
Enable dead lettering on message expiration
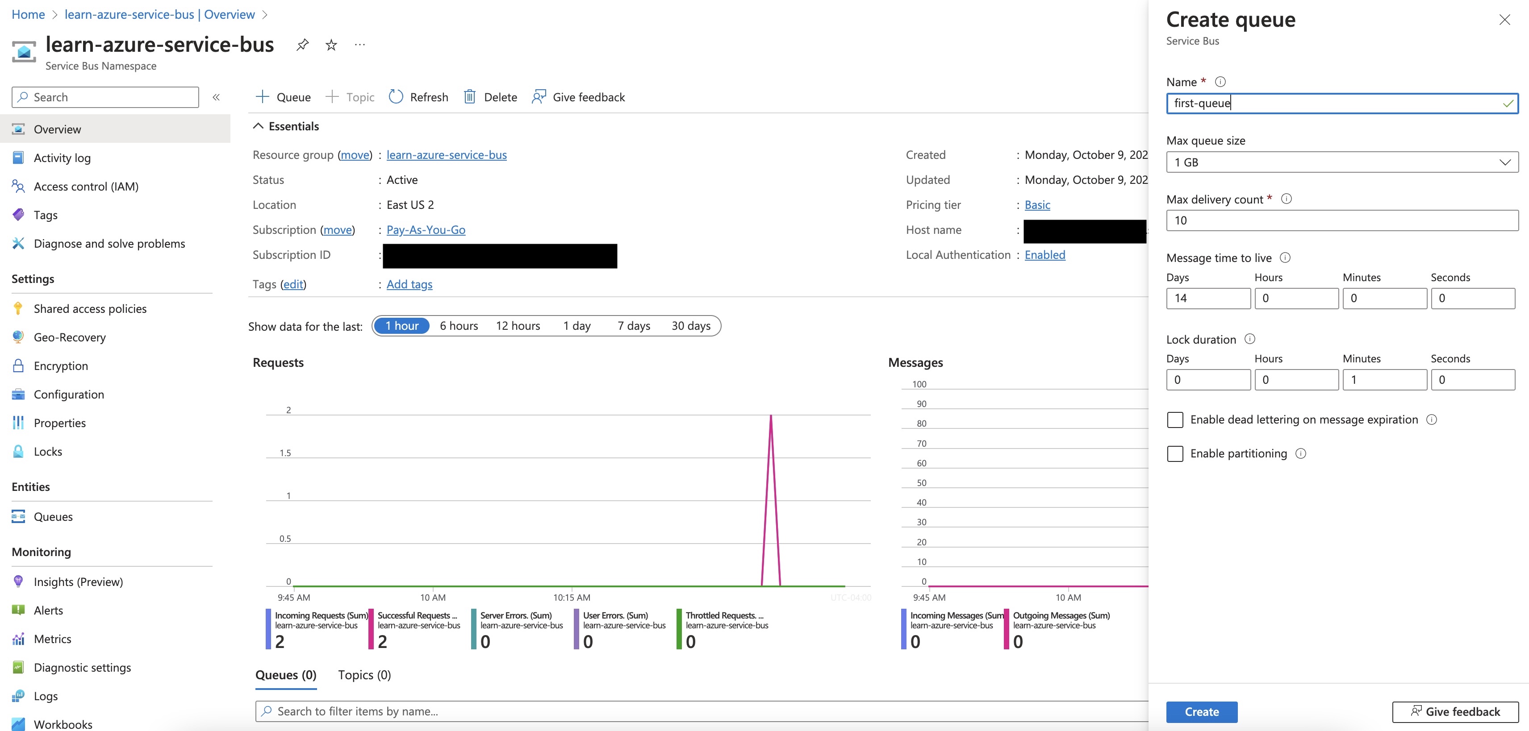(x=1174, y=420)
